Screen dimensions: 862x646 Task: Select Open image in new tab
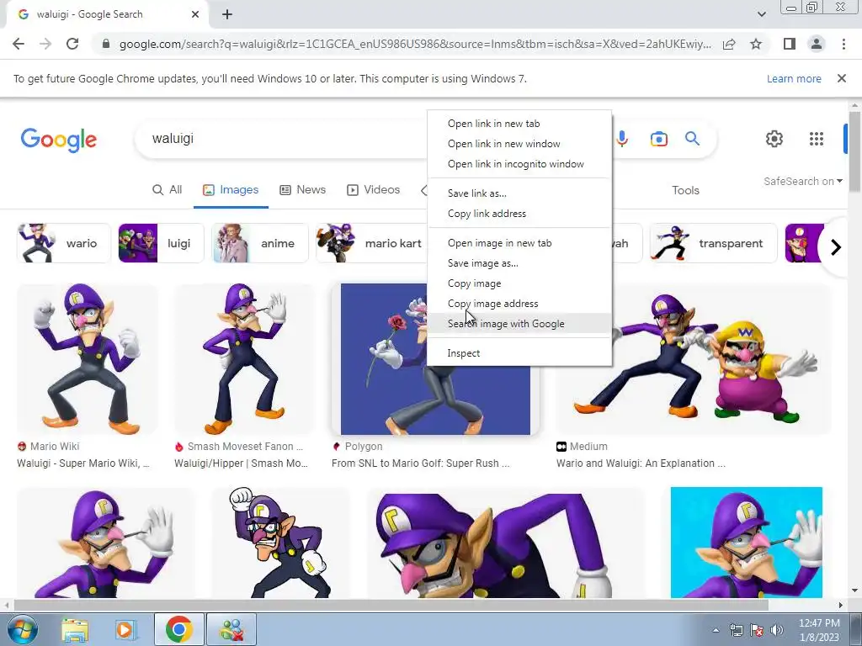point(519,243)
